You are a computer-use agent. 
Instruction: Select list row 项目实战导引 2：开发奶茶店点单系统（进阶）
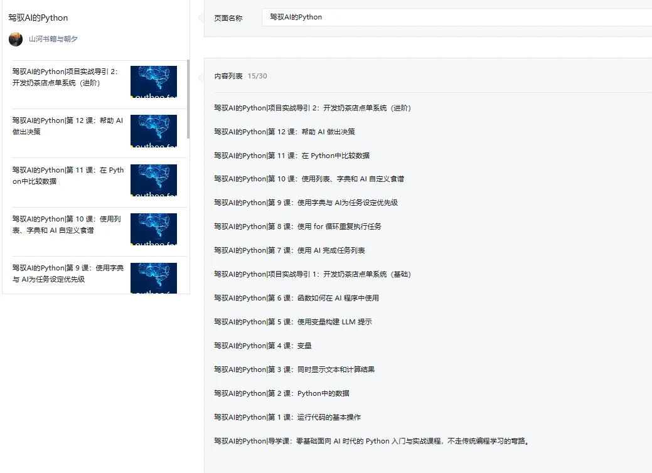[x=313, y=108]
